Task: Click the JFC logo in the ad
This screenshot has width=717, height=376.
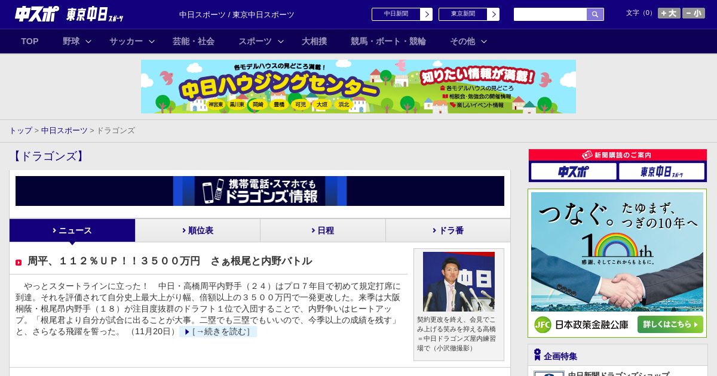Action: click(542, 325)
